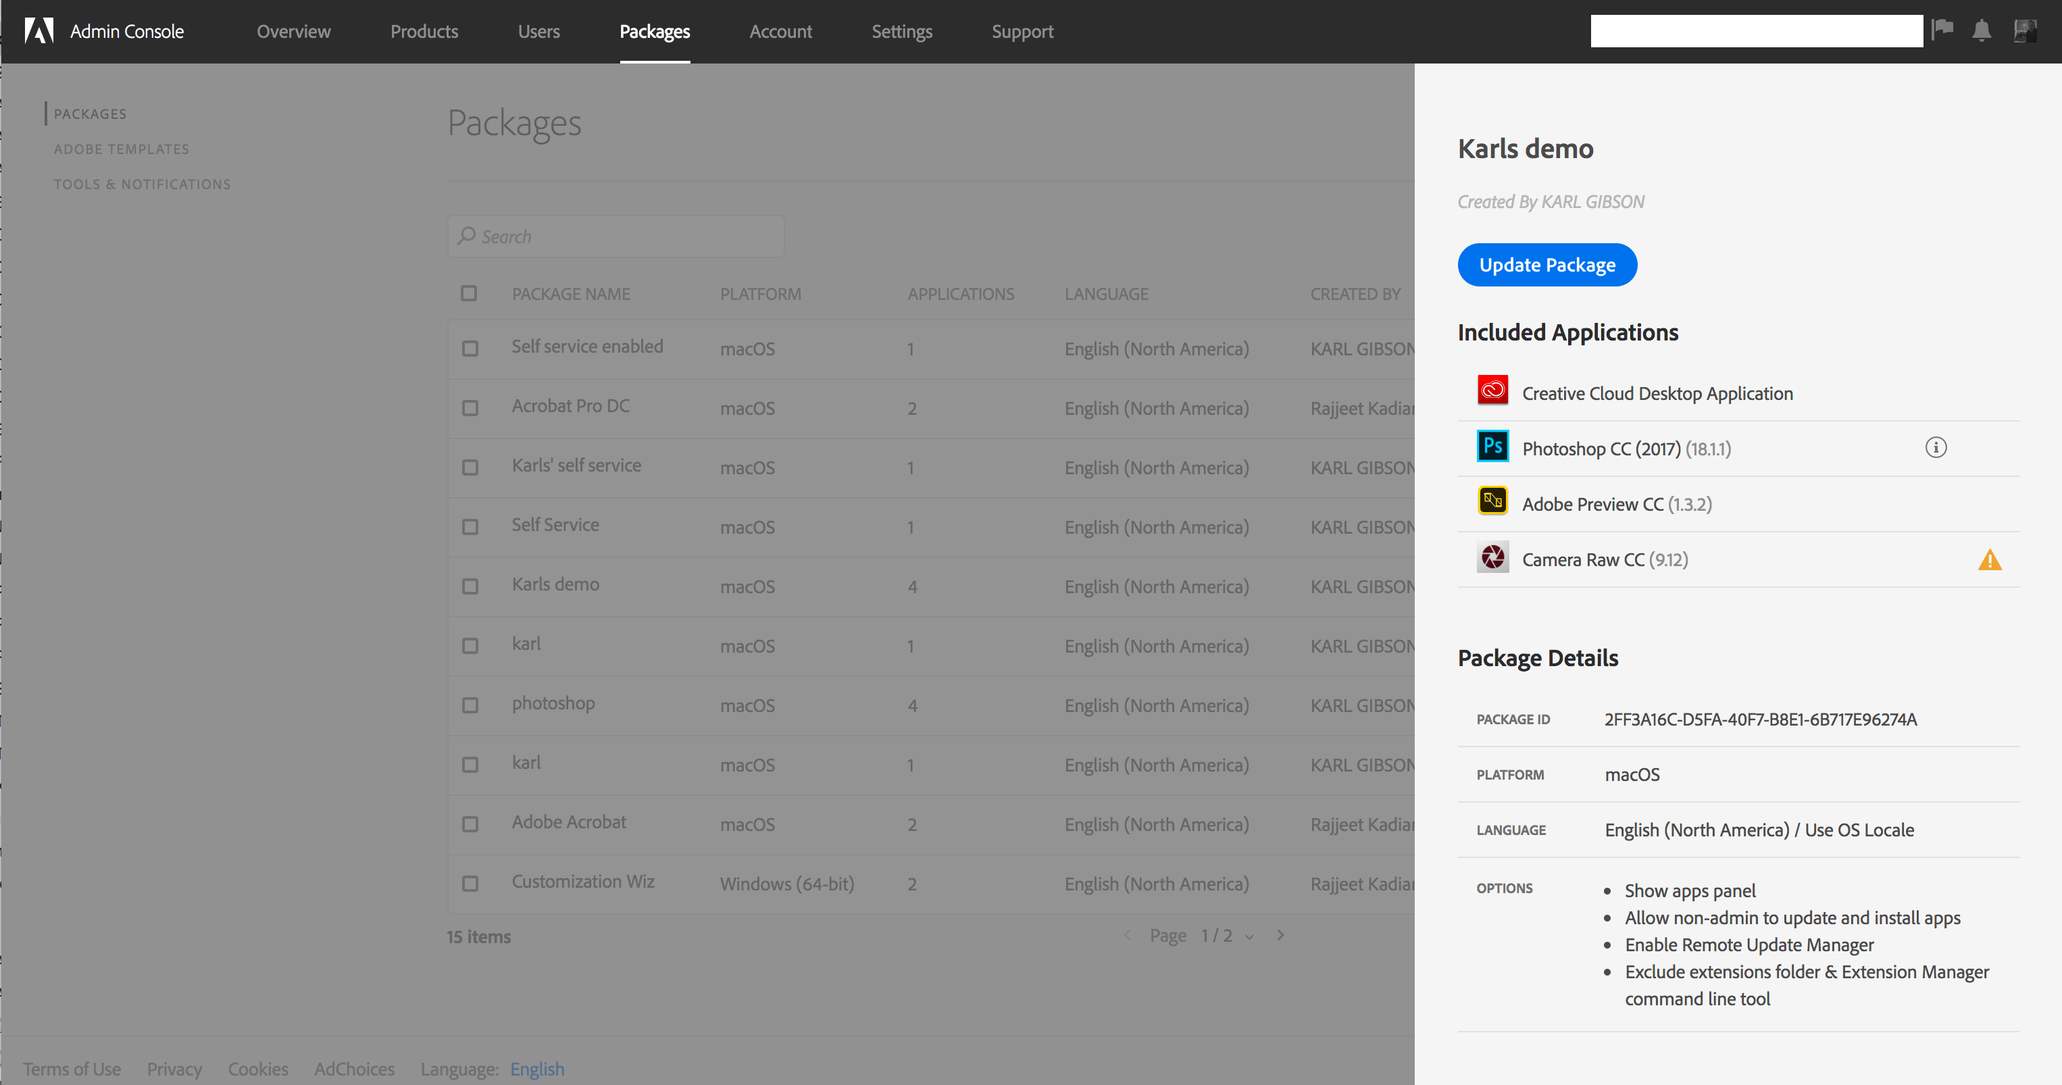Check the photoshop package row
Image resolution: width=2062 pixels, height=1085 pixels.
coord(470,706)
